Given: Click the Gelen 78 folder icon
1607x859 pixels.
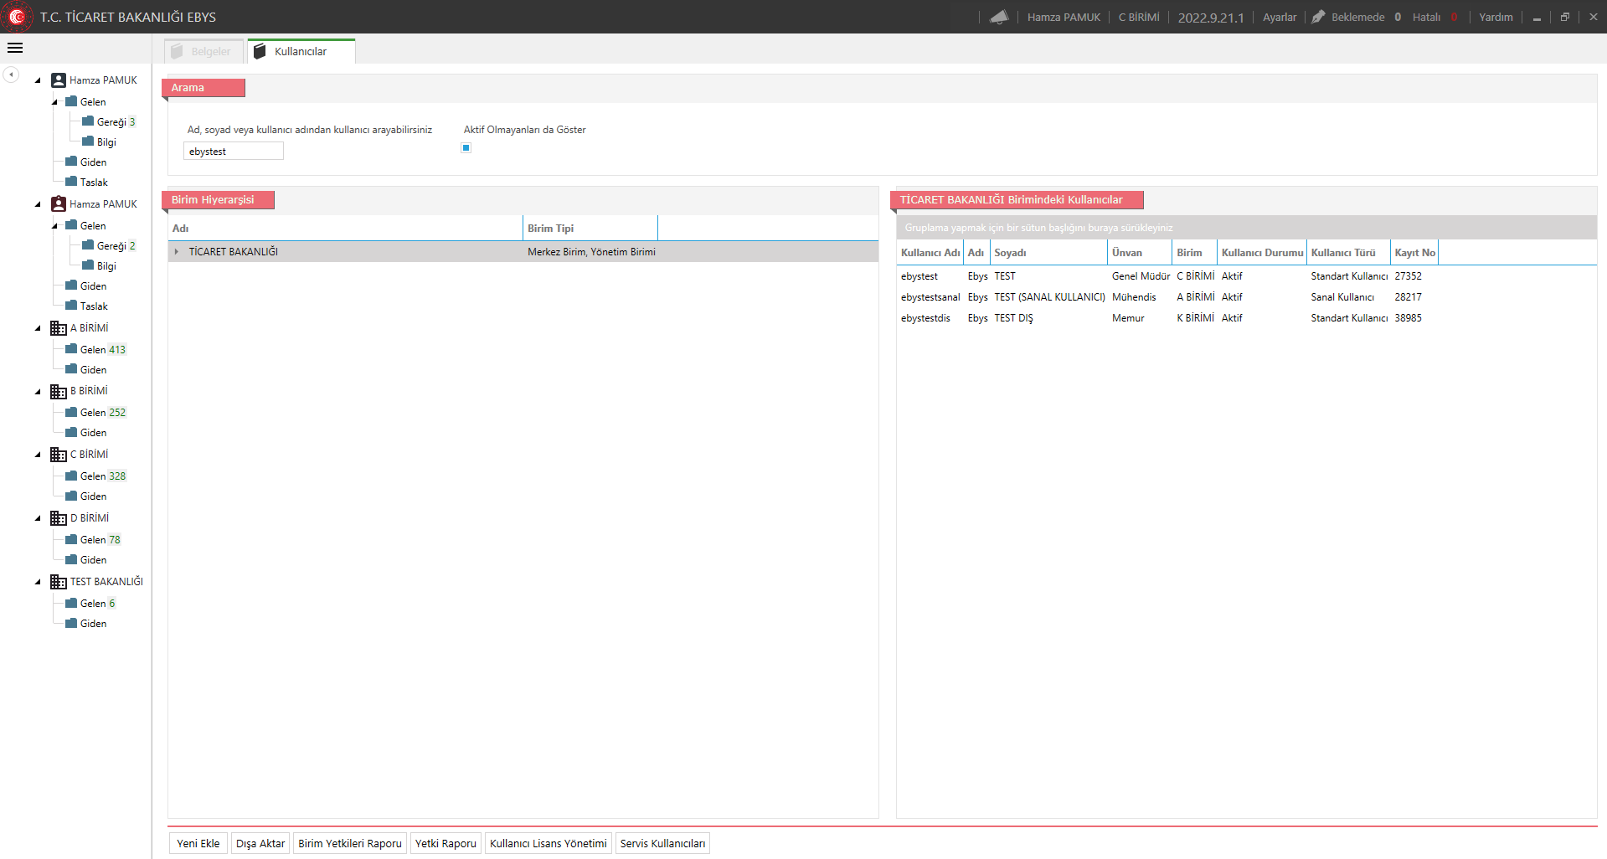Looking at the screenshot, I should click(x=71, y=539).
